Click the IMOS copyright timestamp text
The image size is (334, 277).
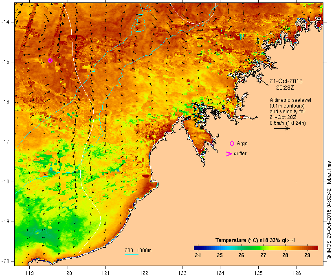pyautogui.click(x=329, y=210)
